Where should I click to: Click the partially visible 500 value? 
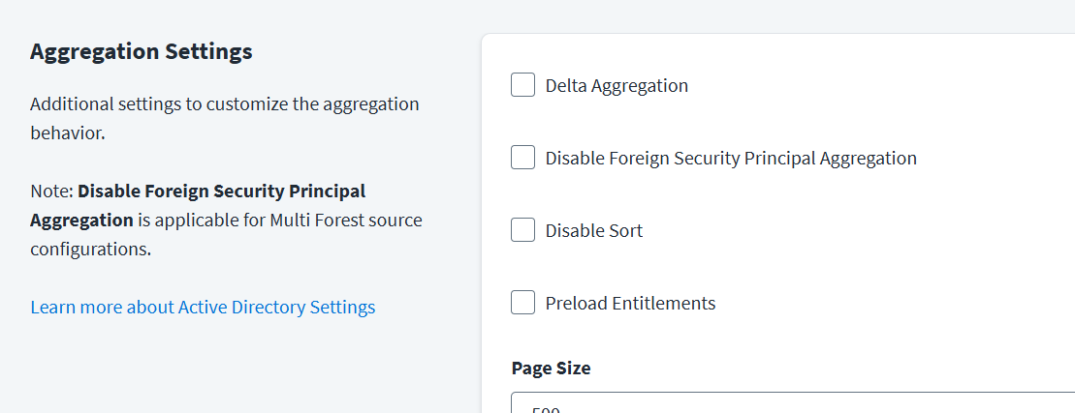[x=546, y=409]
